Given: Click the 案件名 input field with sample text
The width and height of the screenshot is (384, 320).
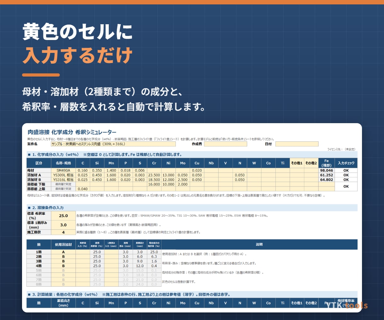Looking at the screenshot, I should (113, 144).
